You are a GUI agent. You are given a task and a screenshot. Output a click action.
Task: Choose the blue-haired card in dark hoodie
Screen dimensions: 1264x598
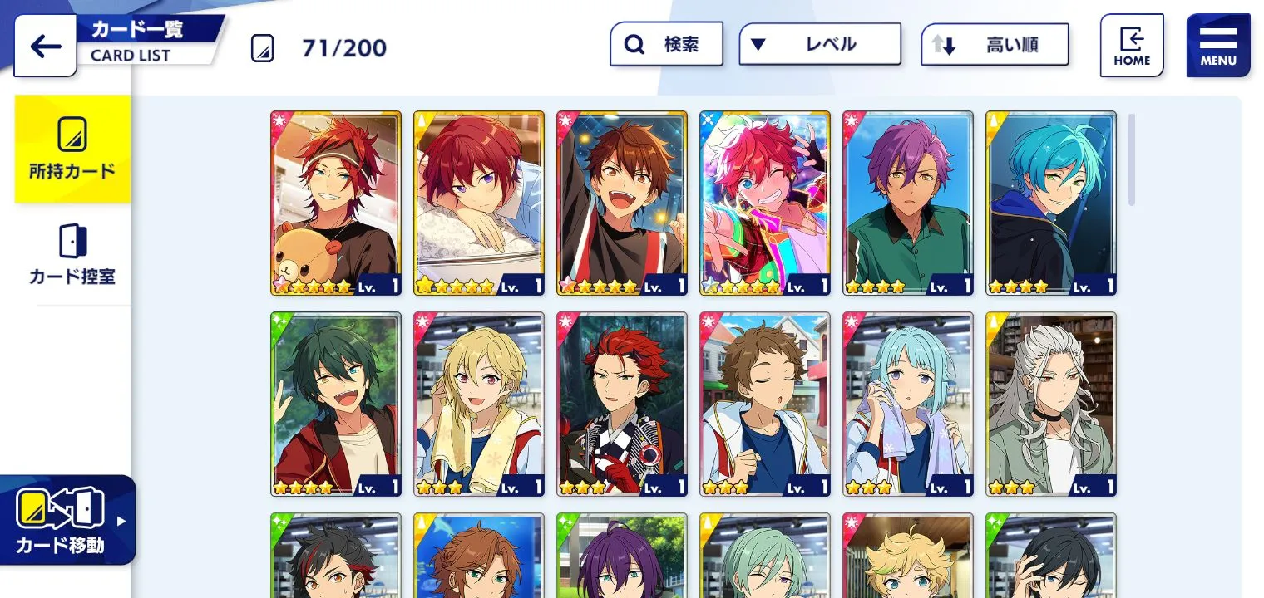point(1051,203)
